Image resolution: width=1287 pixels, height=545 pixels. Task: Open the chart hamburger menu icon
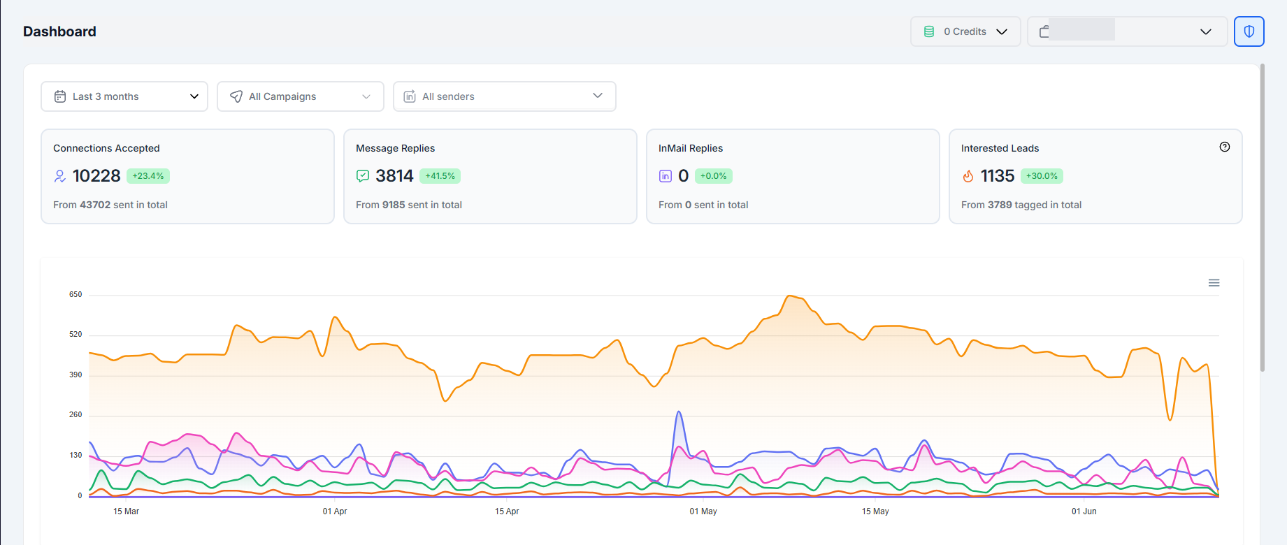point(1214,283)
